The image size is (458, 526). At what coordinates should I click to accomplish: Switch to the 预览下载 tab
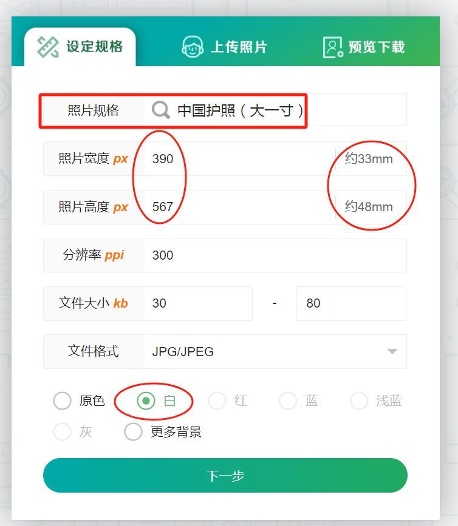point(364,47)
